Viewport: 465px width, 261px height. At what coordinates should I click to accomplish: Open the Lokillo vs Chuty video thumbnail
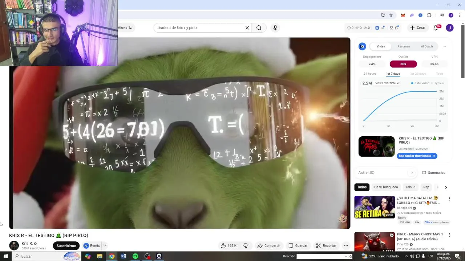[x=375, y=207]
